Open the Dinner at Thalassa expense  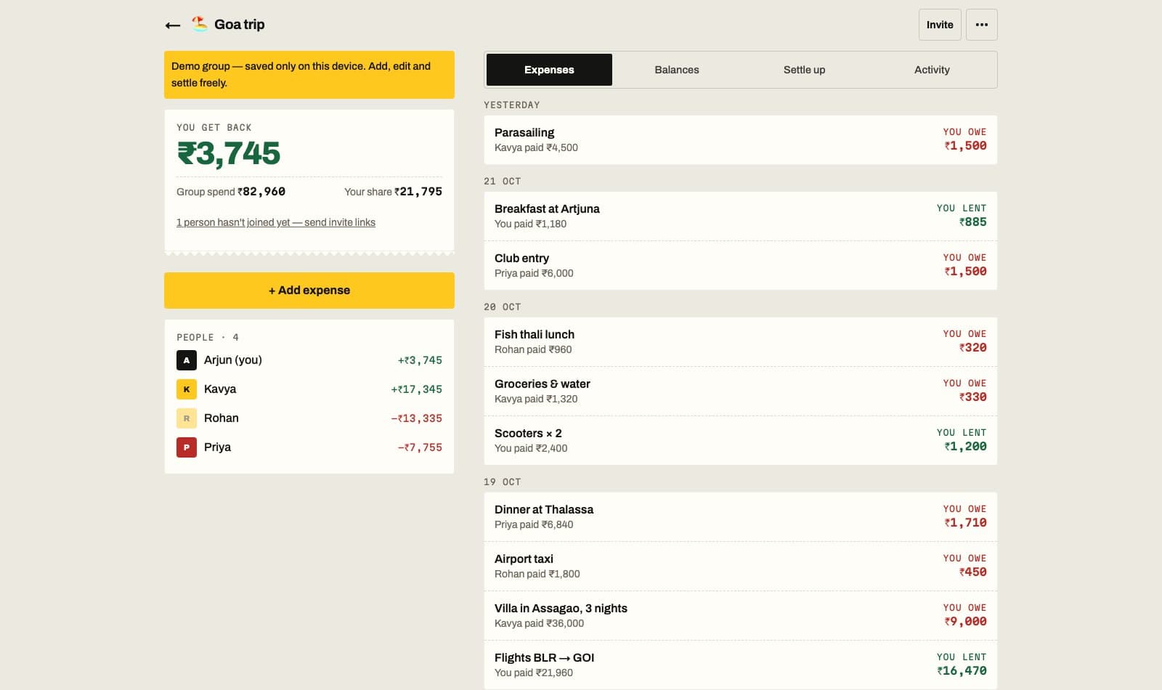pos(740,516)
